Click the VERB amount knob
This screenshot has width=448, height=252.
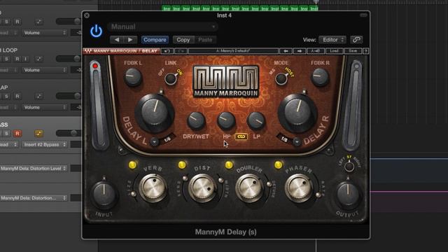pyautogui.click(x=153, y=188)
